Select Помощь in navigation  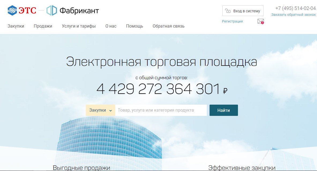point(135,26)
